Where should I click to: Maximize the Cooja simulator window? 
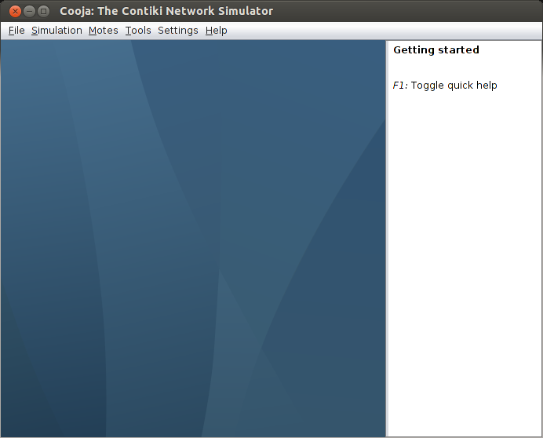click(43, 12)
